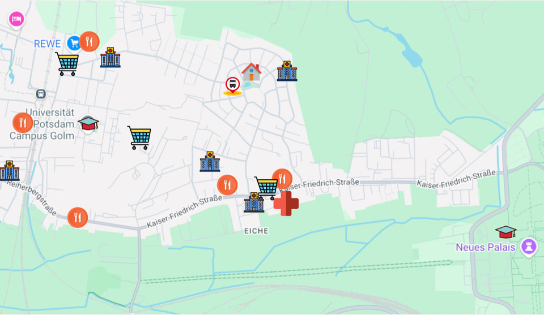Open the Neues Palais purple castle pin

[529, 247]
